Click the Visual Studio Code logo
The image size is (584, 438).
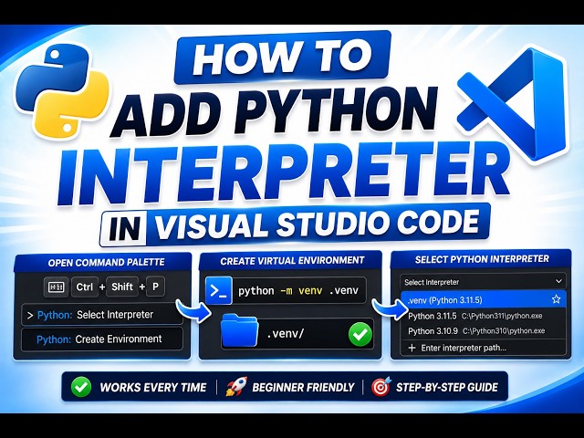pyautogui.click(x=512, y=105)
